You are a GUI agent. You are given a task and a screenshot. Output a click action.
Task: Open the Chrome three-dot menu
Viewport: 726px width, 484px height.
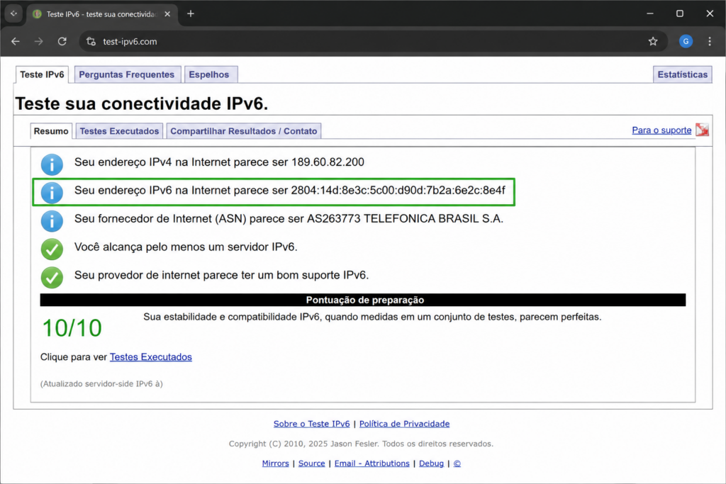point(710,42)
